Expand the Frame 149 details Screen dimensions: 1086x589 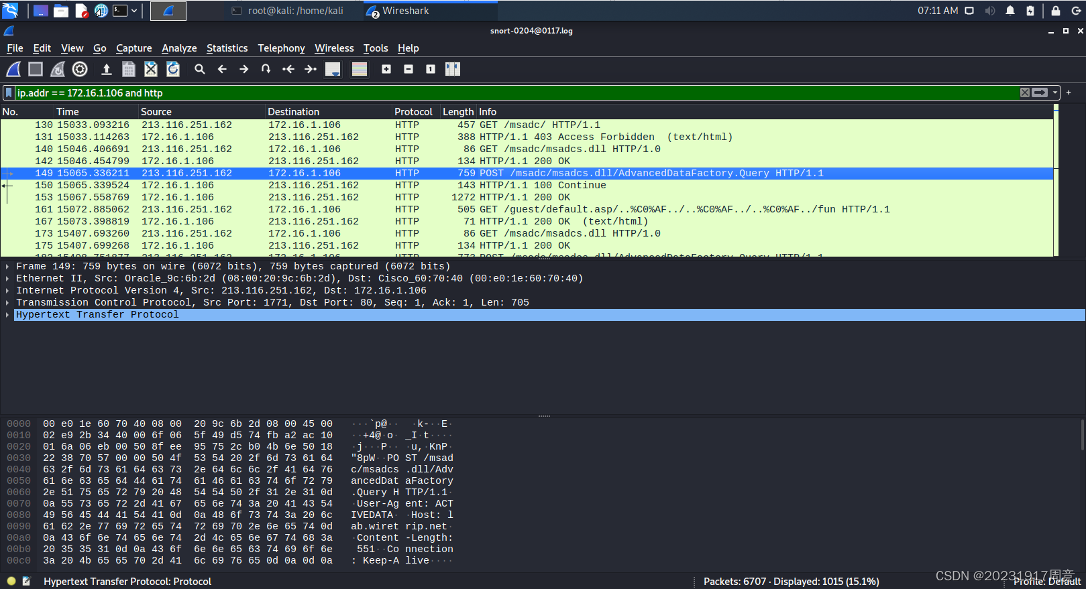point(7,266)
